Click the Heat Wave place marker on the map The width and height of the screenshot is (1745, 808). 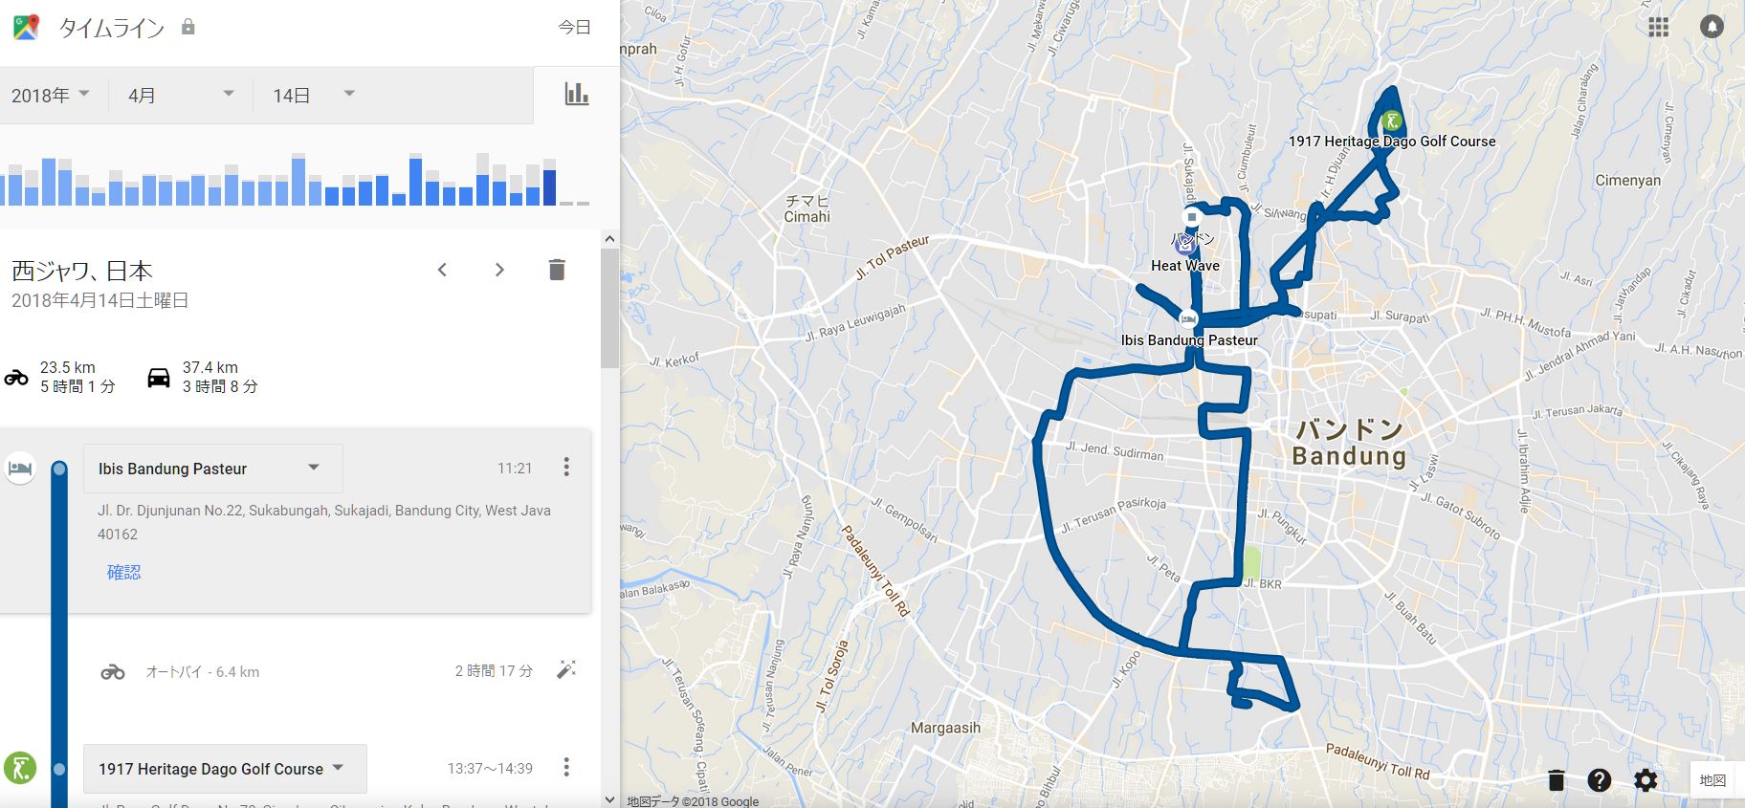coord(1185,244)
